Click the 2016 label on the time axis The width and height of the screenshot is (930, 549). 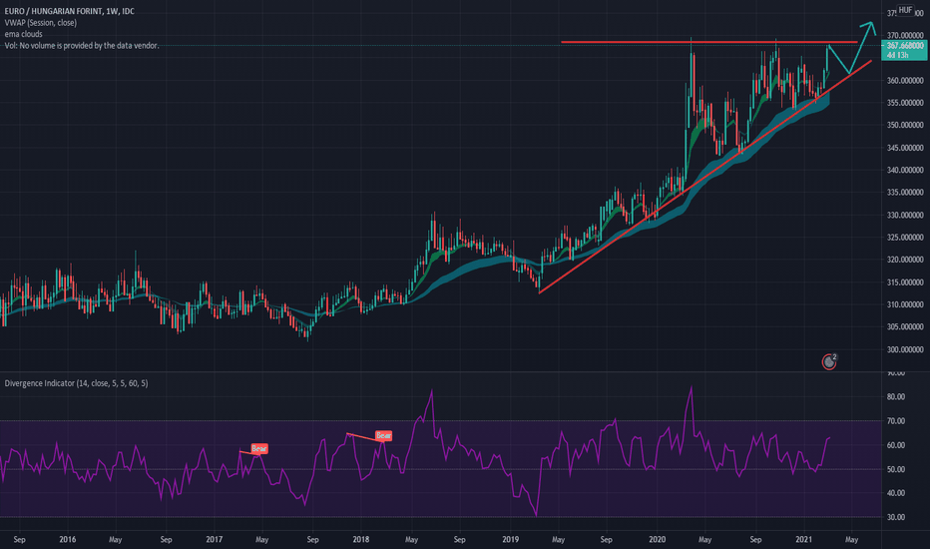tap(68, 539)
